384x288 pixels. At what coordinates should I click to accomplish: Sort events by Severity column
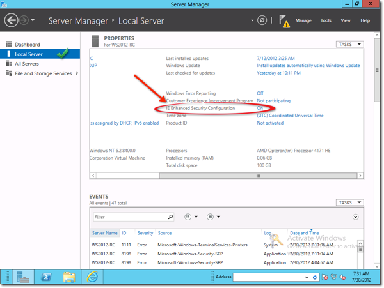coord(145,233)
